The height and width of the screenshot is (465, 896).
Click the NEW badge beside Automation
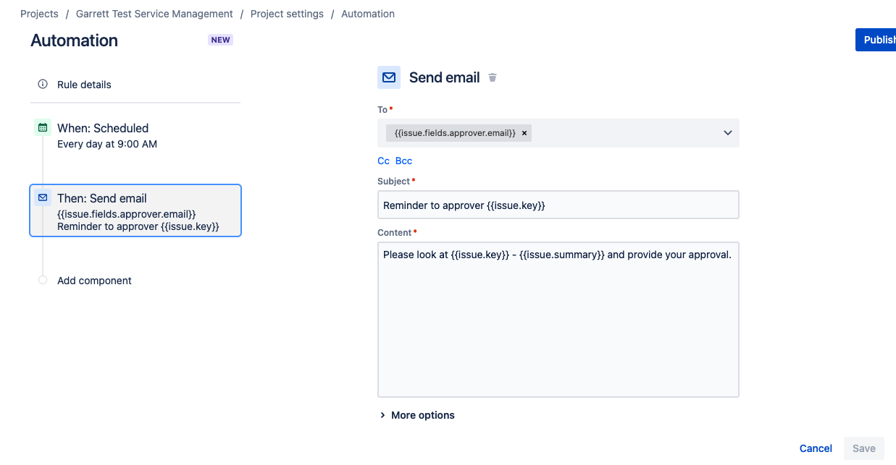coord(220,40)
